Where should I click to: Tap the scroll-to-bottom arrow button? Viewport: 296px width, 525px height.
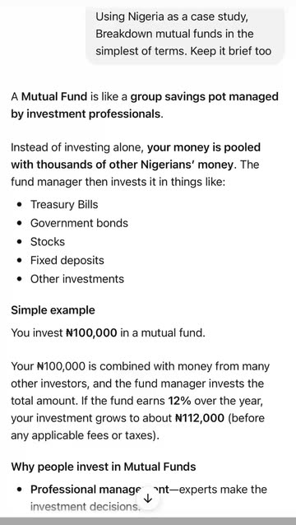point(147,499)
